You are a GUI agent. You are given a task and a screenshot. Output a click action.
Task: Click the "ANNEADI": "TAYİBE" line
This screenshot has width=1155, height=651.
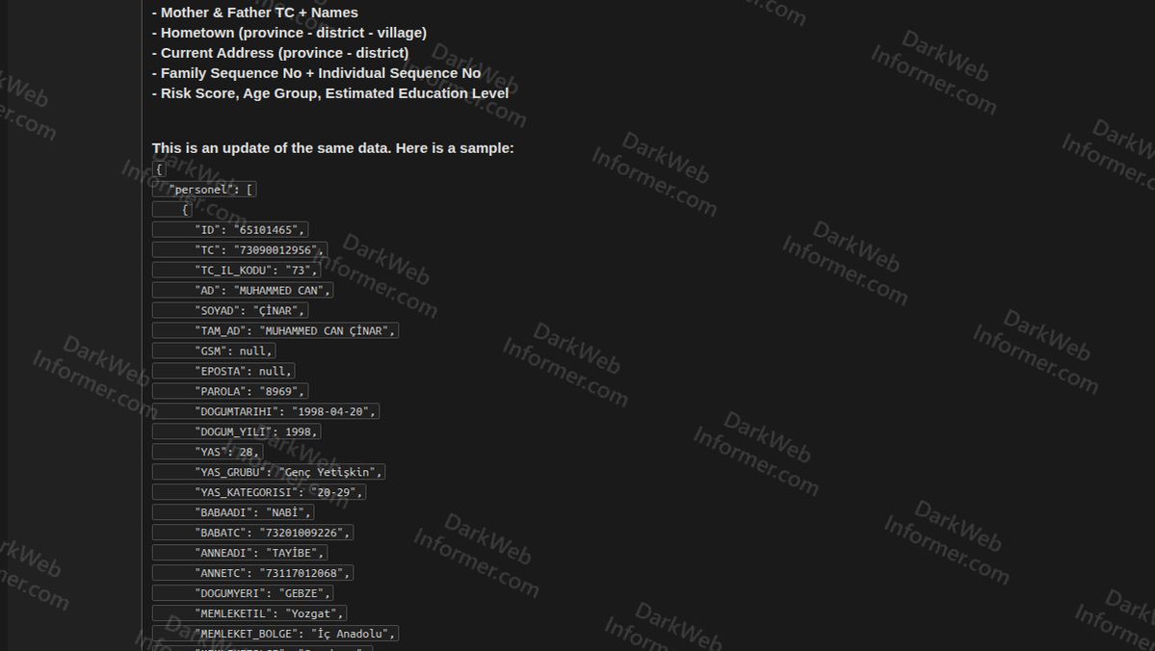point(240,553)
